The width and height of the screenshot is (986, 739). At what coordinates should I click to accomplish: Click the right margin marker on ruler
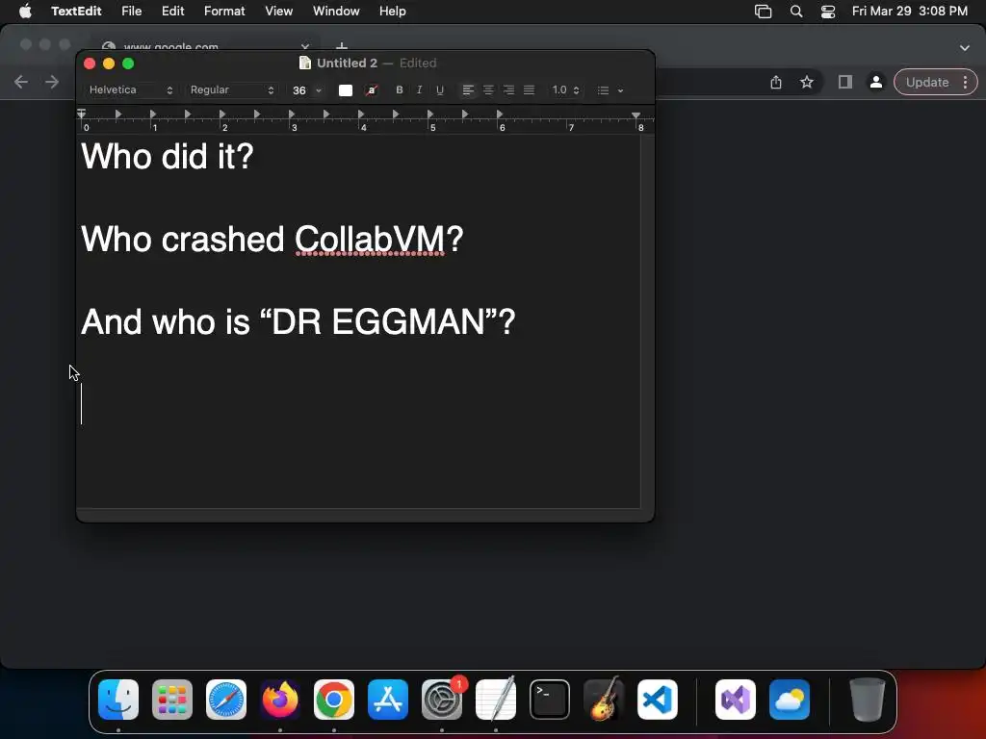tap(636, 115)
